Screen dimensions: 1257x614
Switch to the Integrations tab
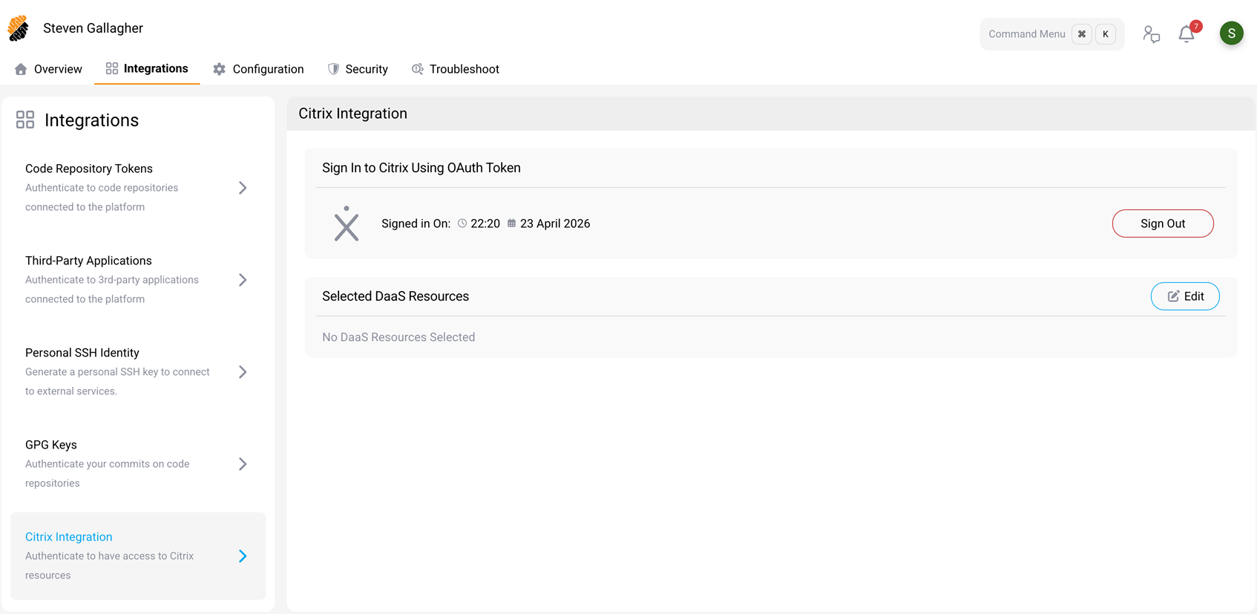(x=147, y=69)
